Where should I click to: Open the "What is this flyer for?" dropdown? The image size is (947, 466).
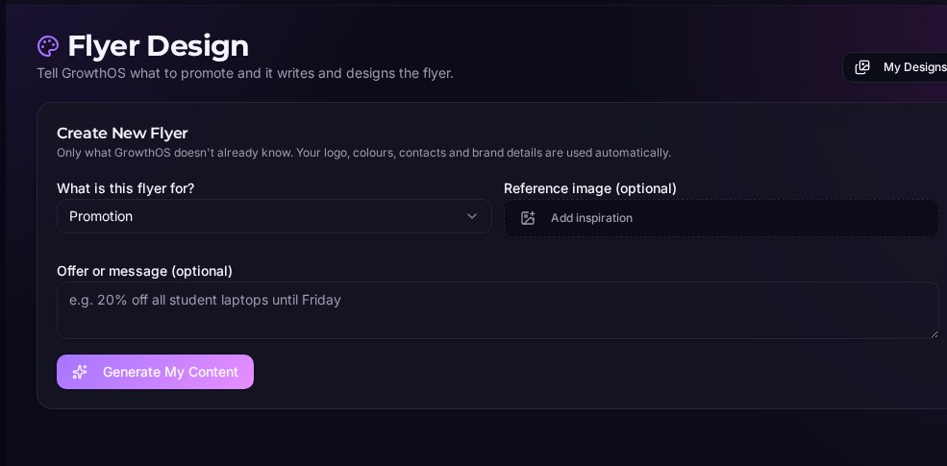click(x=274, y=216)
